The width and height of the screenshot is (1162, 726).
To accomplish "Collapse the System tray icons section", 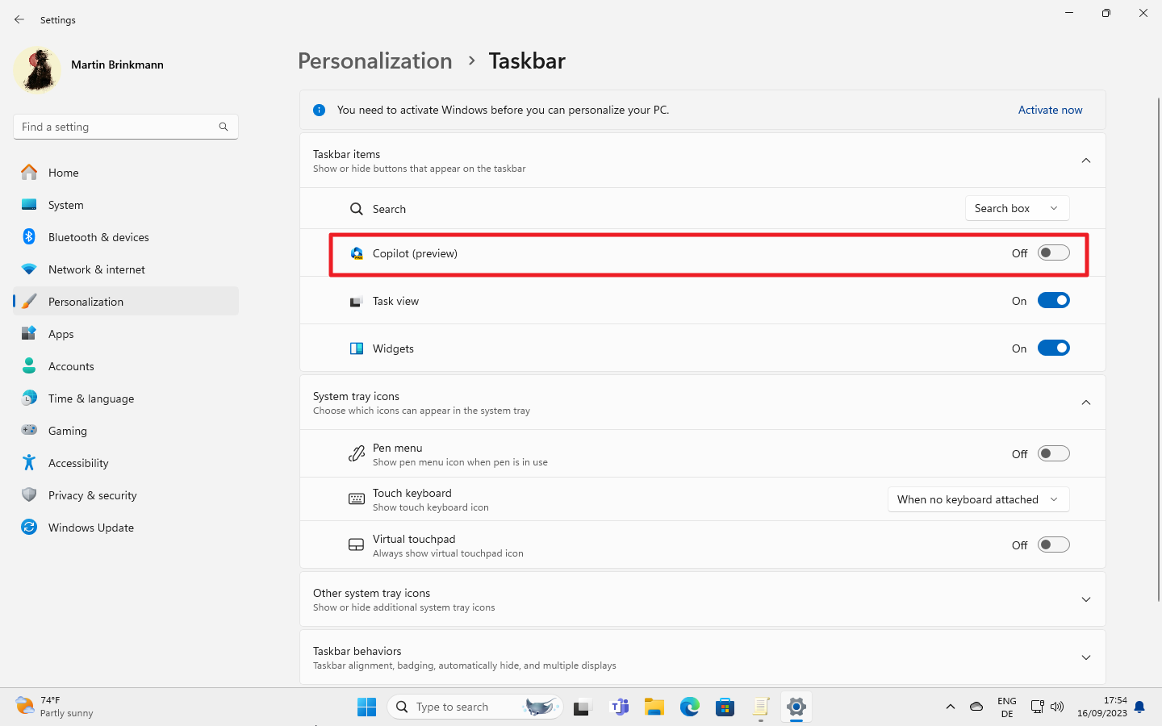I will coord(1086,403).
